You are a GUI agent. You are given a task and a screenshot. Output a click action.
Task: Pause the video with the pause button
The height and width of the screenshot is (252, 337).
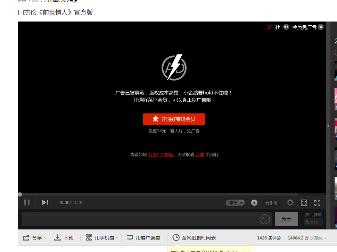[x=27, y=203]
